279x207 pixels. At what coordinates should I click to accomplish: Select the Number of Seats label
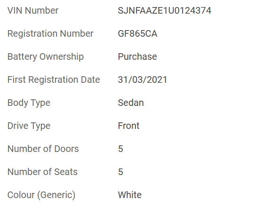pyautogui.click(x=42, y=172)
